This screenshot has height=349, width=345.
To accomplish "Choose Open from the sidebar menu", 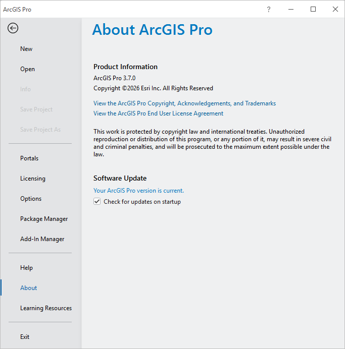I will tap(27, 69).
